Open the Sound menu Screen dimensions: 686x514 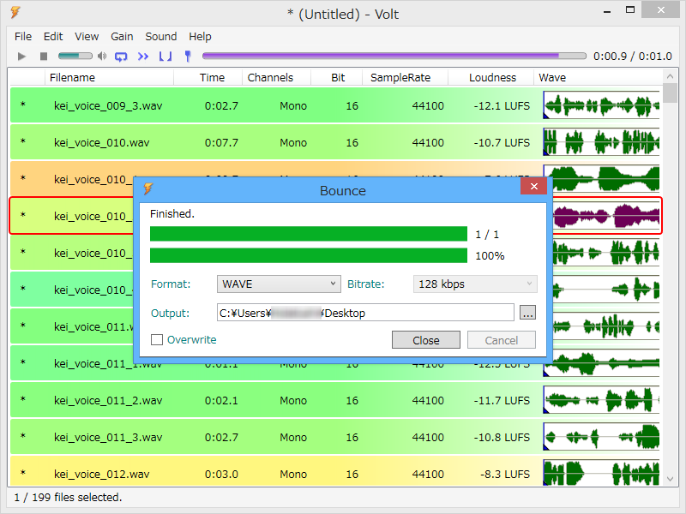tap(160, 36)
